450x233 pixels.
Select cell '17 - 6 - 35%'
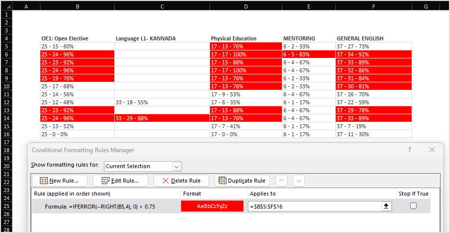(x=246, y=102)
